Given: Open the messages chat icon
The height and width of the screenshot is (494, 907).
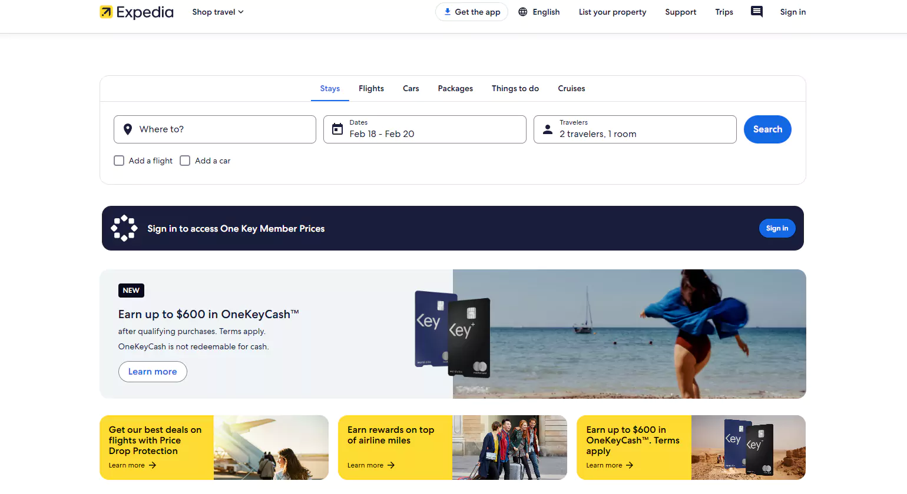Looking at the screenshot, I should tap(757, 12).
